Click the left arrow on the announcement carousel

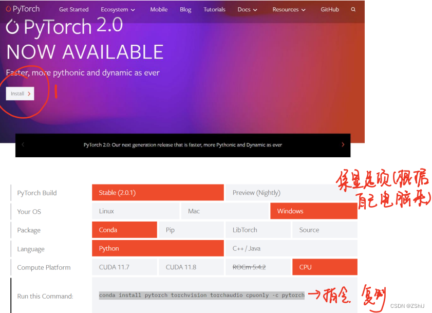tap(23, 145)
